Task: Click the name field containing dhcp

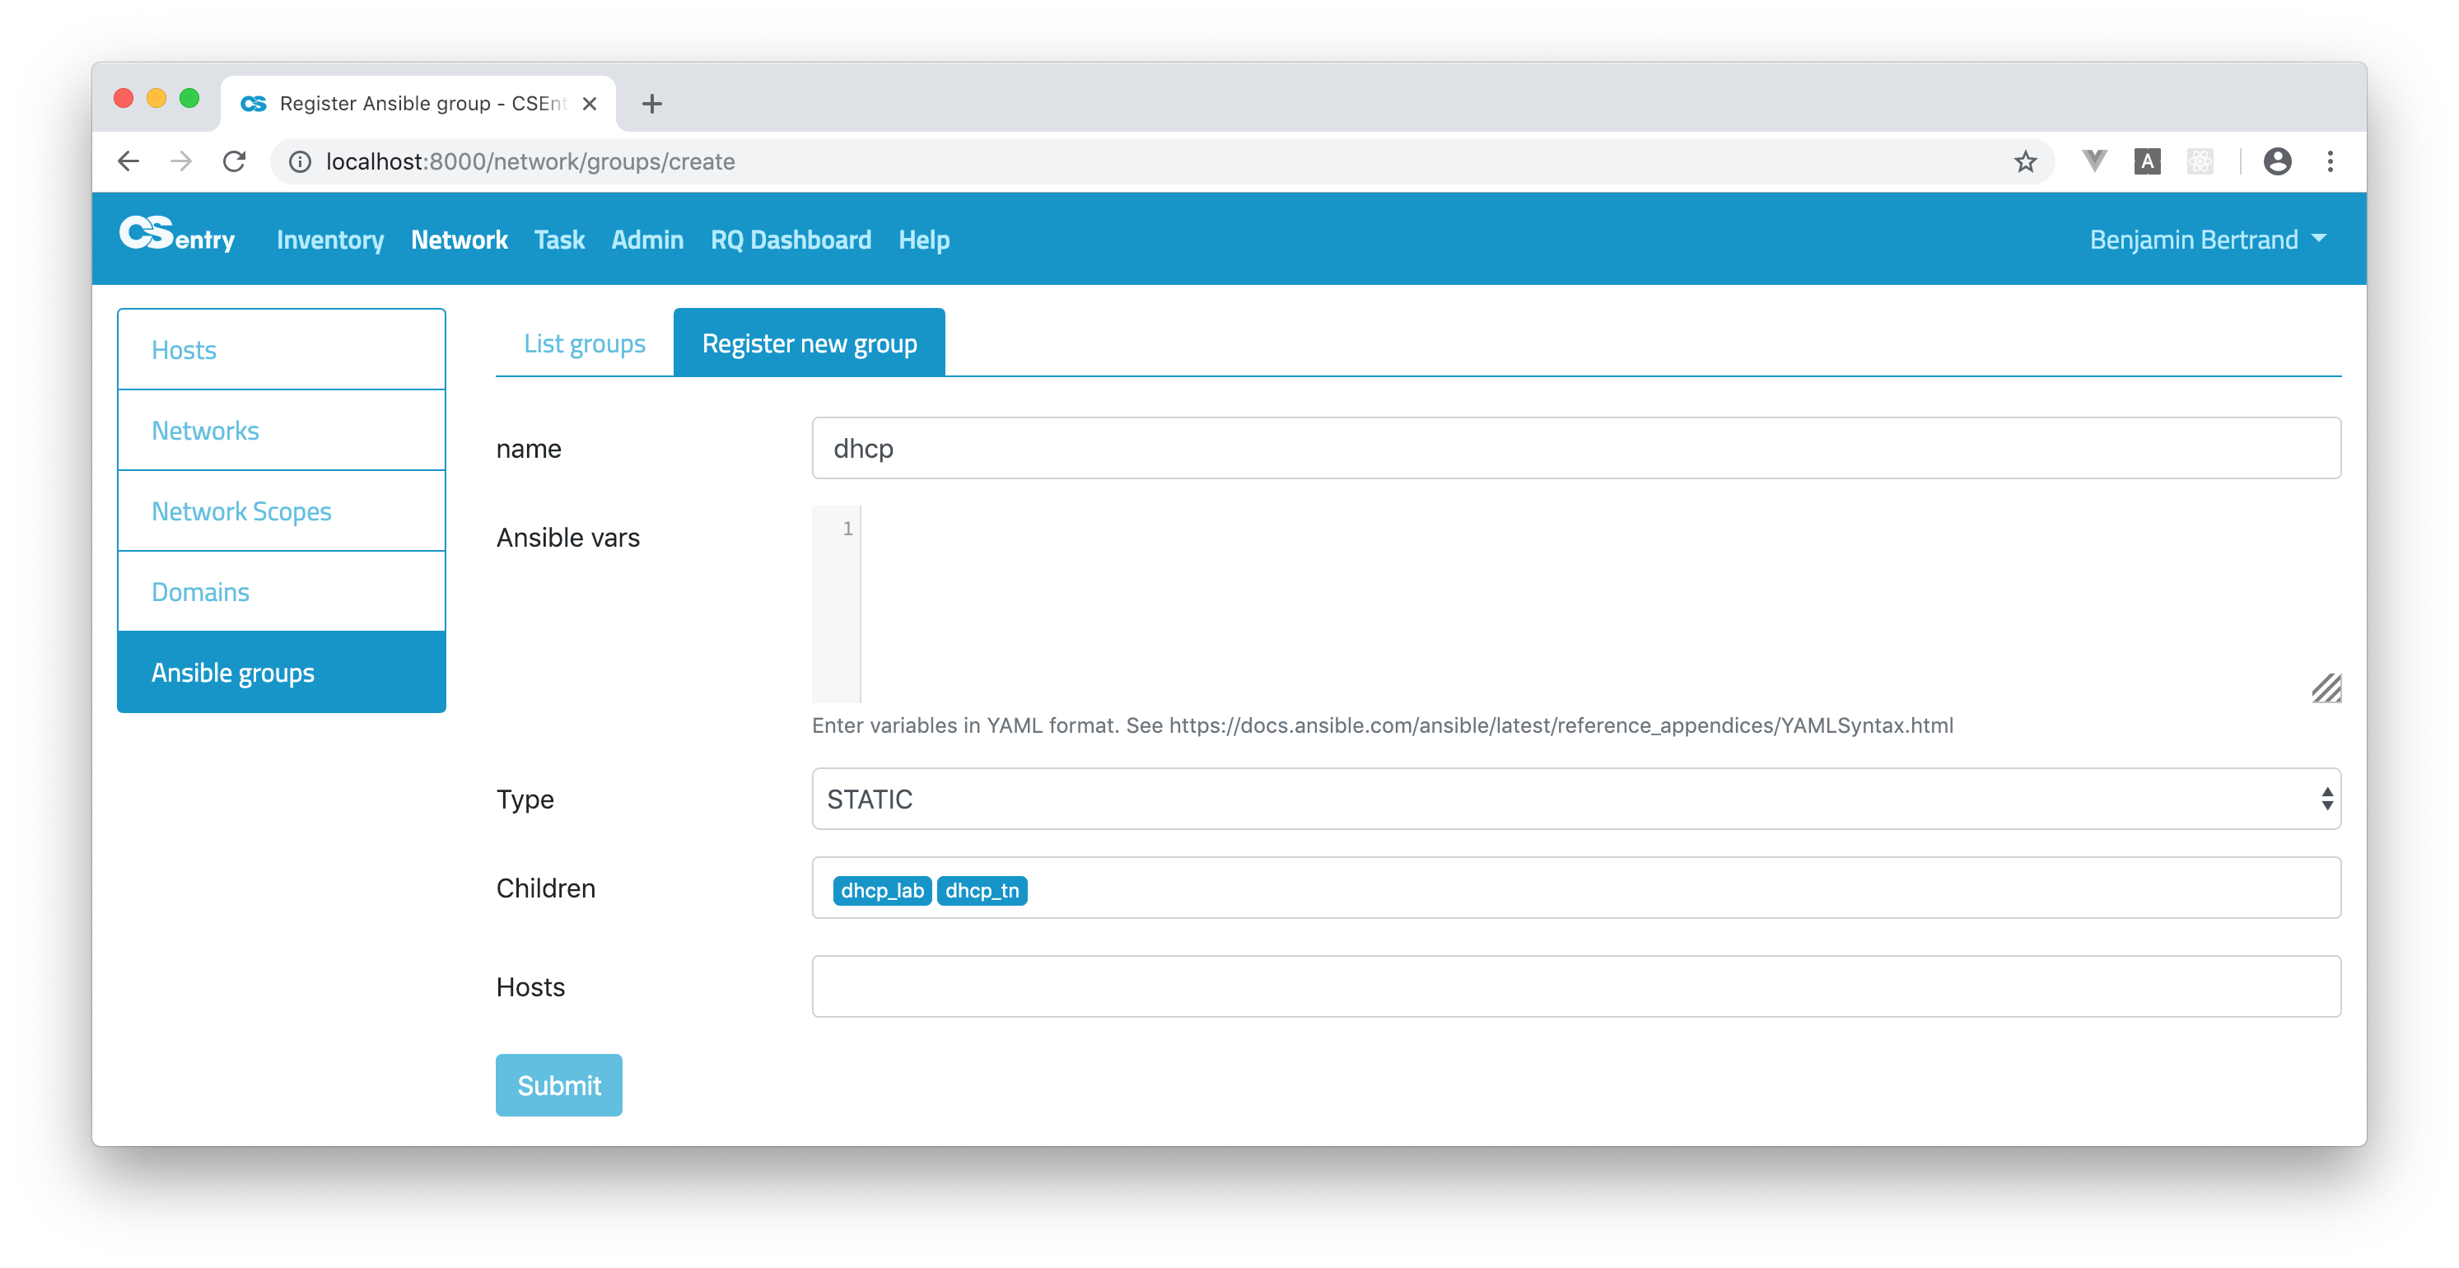Action: pos(1575,447)
